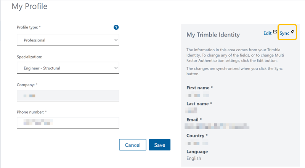The image size is (305, 168).
Task: Click the Sync link text
Action: point(284,33)
